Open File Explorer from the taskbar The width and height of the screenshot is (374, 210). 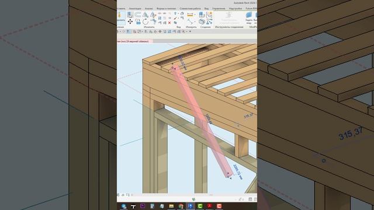click(171, 206)
